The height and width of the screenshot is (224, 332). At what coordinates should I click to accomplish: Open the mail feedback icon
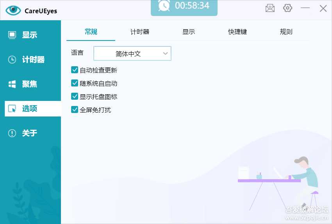(270, 8)
